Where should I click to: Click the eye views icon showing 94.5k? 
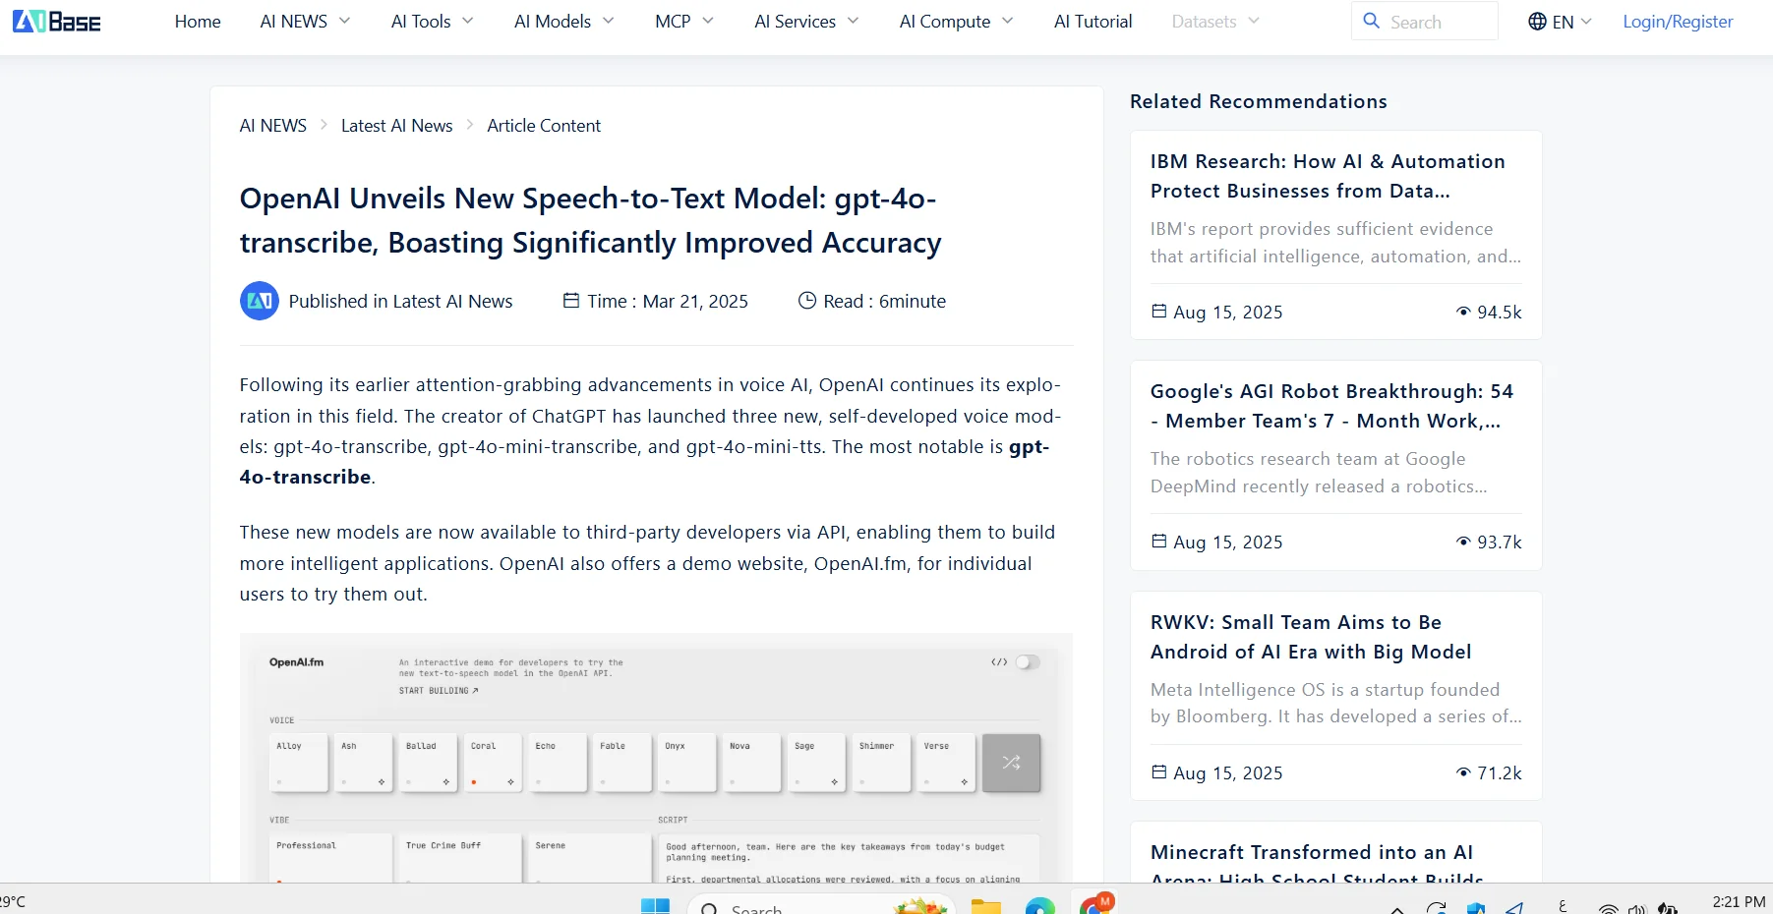[1463, 312]
